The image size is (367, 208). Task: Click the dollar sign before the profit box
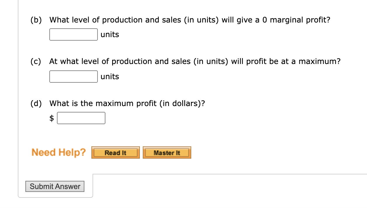(52, 118)
